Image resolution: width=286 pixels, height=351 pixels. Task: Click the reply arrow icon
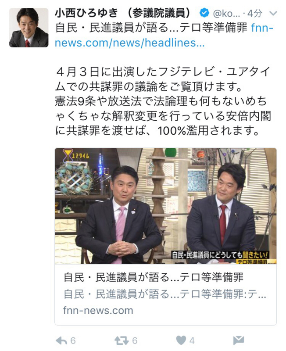click(61, 340)
